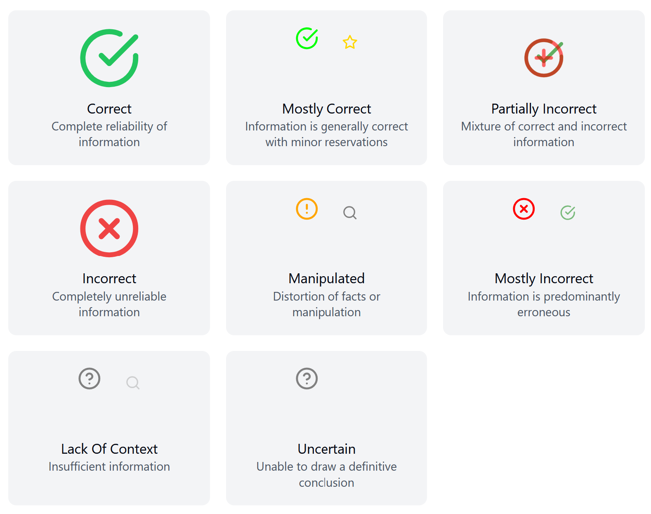This screenshot has width=651, height=514.
Task: Click the yellow star icon in Mostly Correct
Action: click(x=350, y=42)
